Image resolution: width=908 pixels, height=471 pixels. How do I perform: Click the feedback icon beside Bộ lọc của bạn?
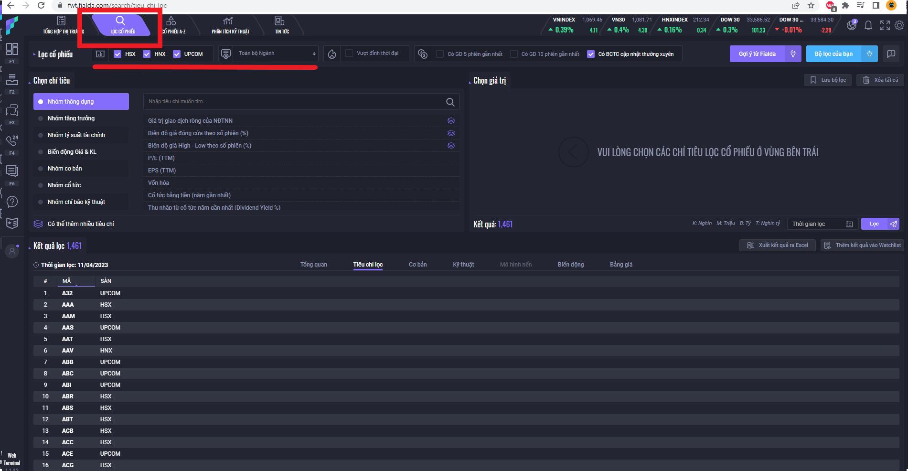891,54
